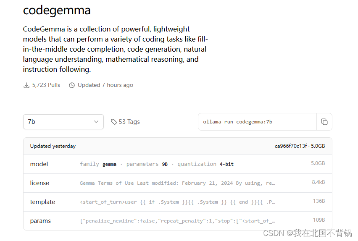
Task: Click the Updated yesterday header label
Action: (x=53, y=146)
